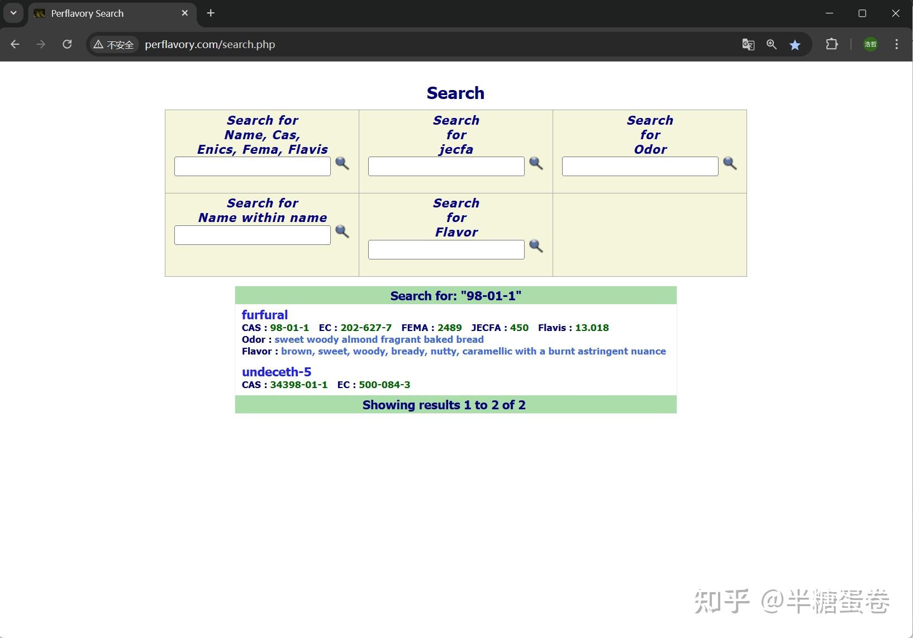Click the zoom lens icon in the address bar
Image resolution: width=913 pixels, height=638 pixels.
(772, 44)
